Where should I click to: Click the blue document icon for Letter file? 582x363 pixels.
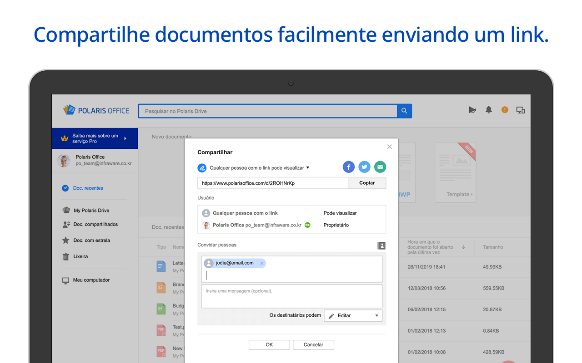click(161, 266)
